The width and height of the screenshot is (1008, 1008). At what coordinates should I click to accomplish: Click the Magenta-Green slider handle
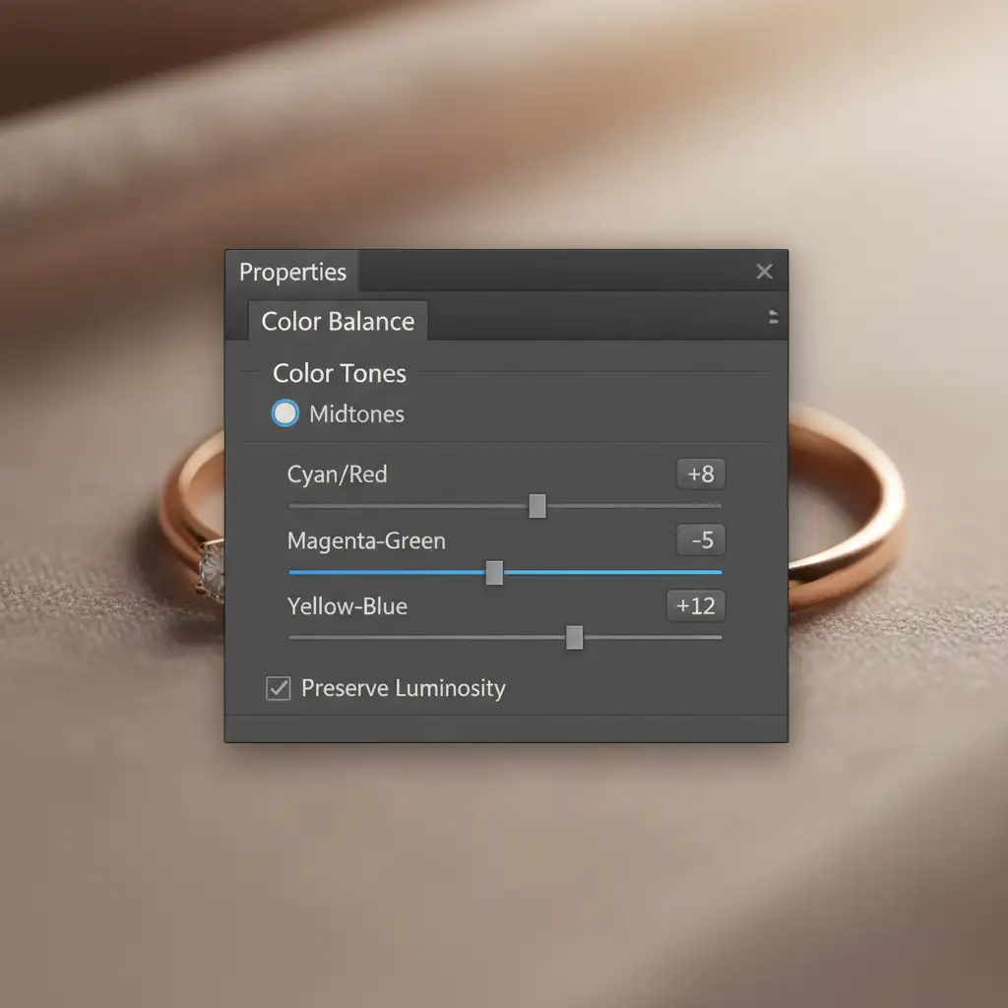494,573
